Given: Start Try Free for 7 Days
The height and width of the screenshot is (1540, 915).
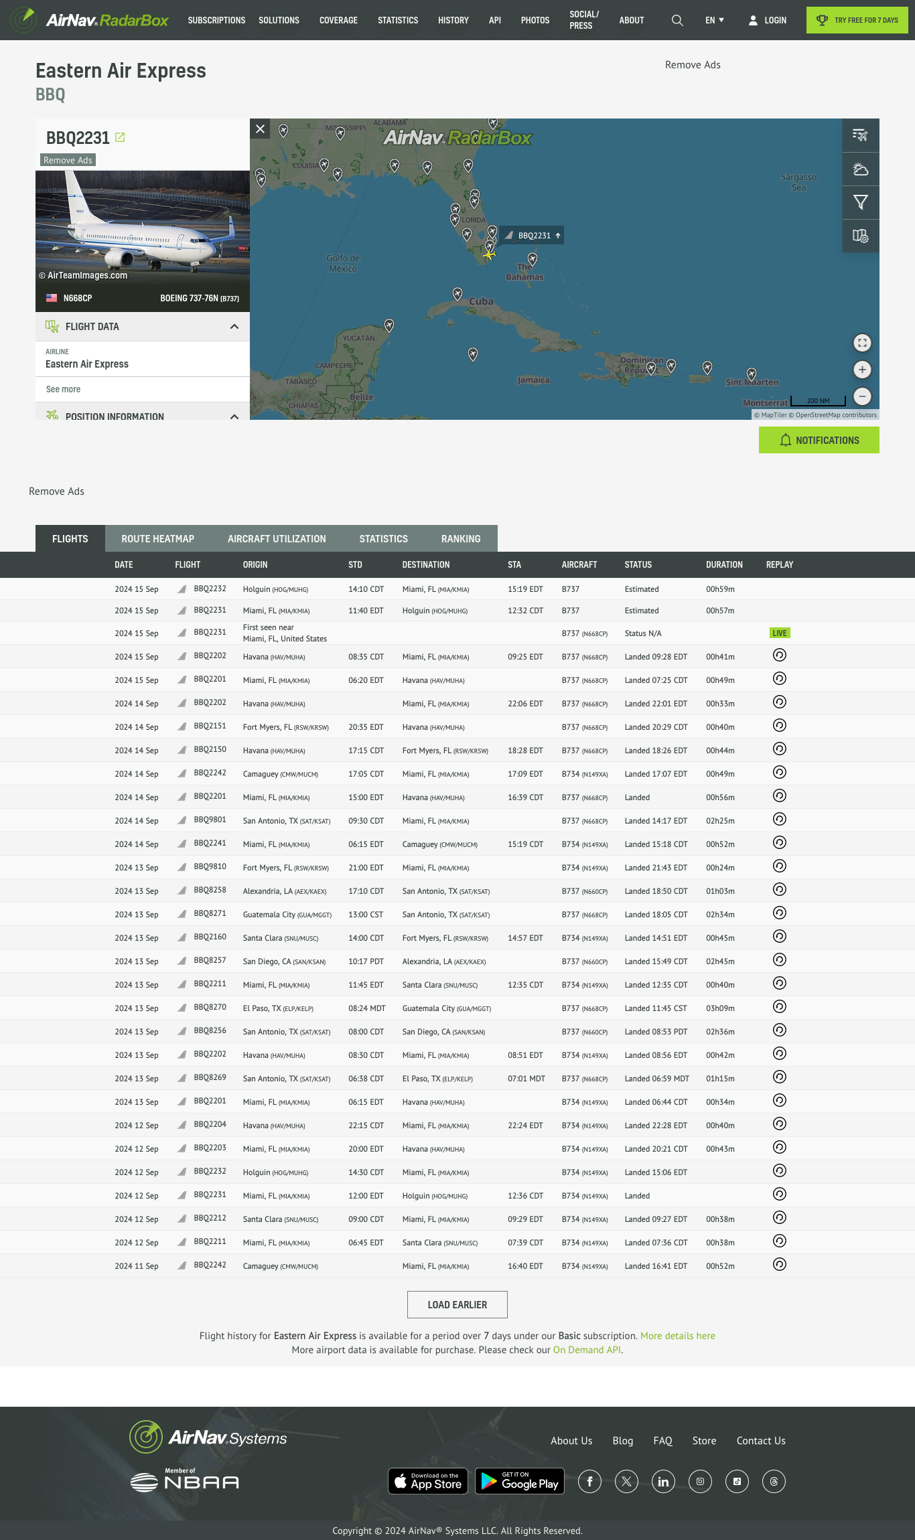Looking at the screenshot, I should coord(857,20).
